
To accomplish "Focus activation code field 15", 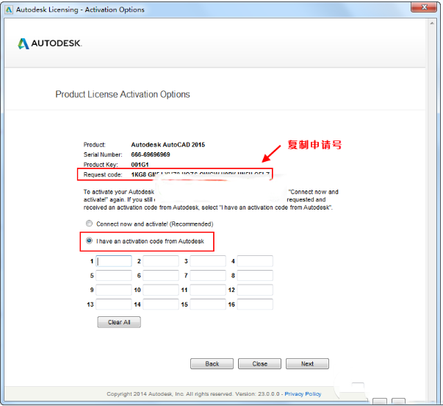I will pos(208,304).
